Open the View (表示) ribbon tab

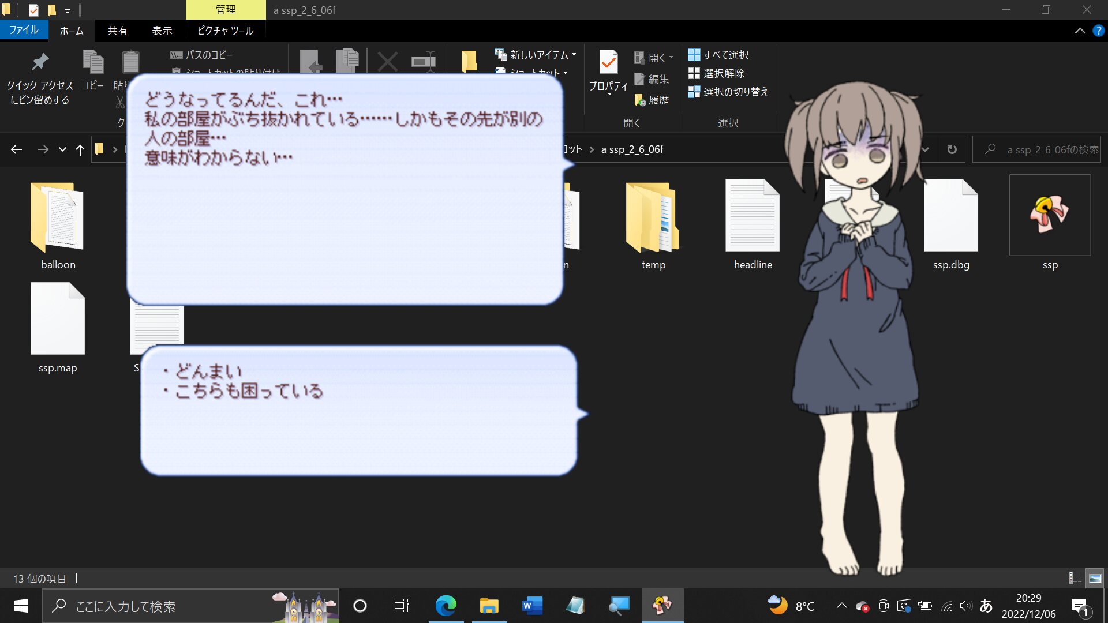[162, 31]
